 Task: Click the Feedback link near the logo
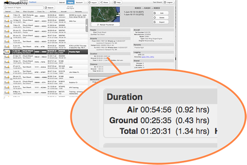(x=32, y=2)
